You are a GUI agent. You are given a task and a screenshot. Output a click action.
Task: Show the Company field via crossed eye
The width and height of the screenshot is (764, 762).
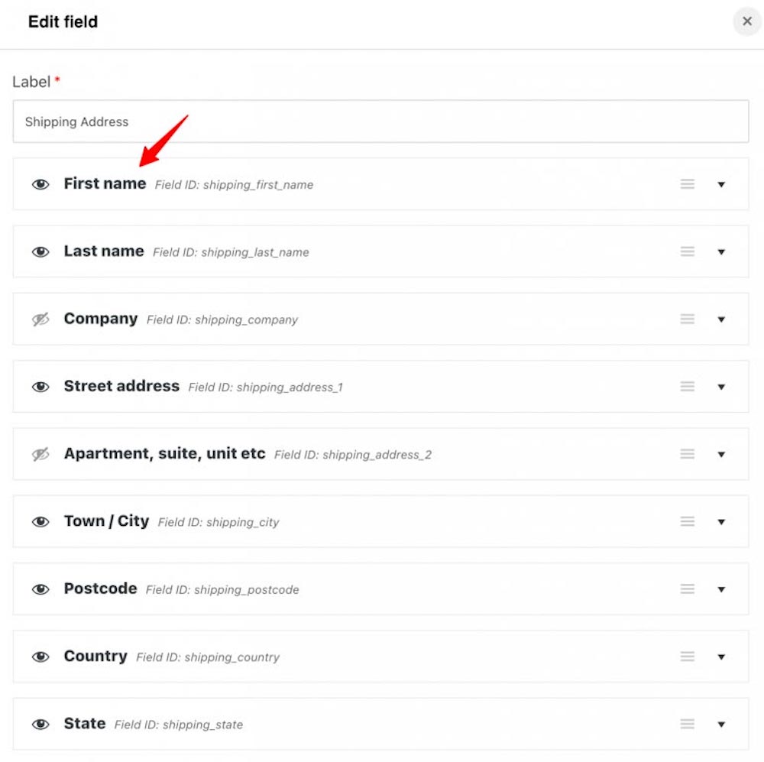(40, 319)
